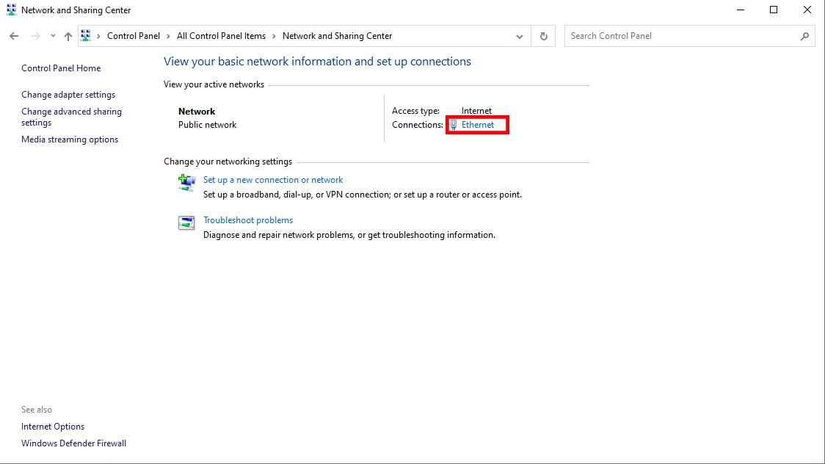Click the search magnifier icon
This screenshot has width=825, height=464.
[804, 36]
